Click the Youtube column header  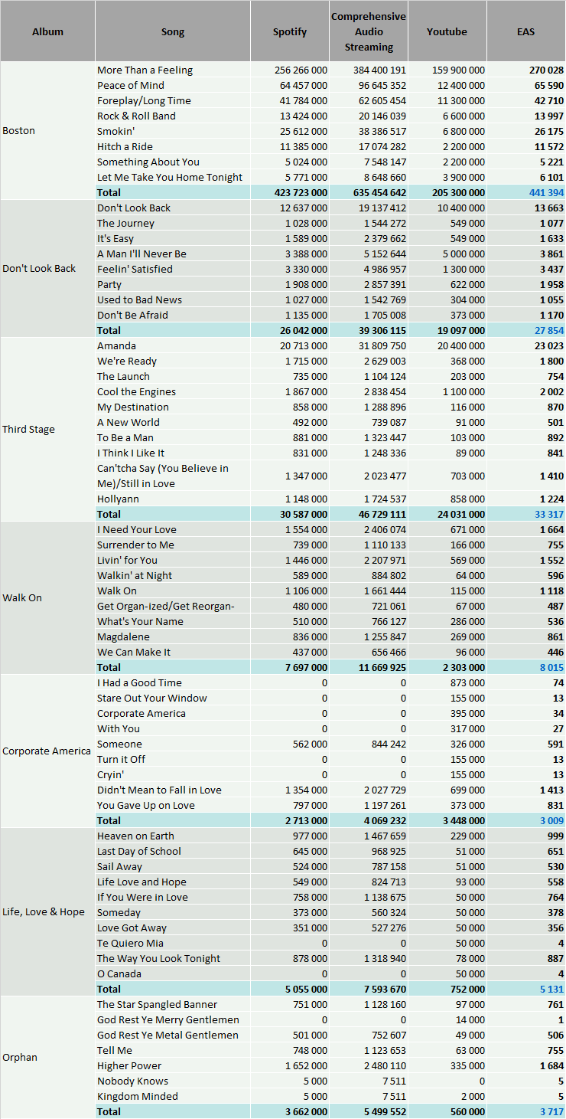(447, 31)
